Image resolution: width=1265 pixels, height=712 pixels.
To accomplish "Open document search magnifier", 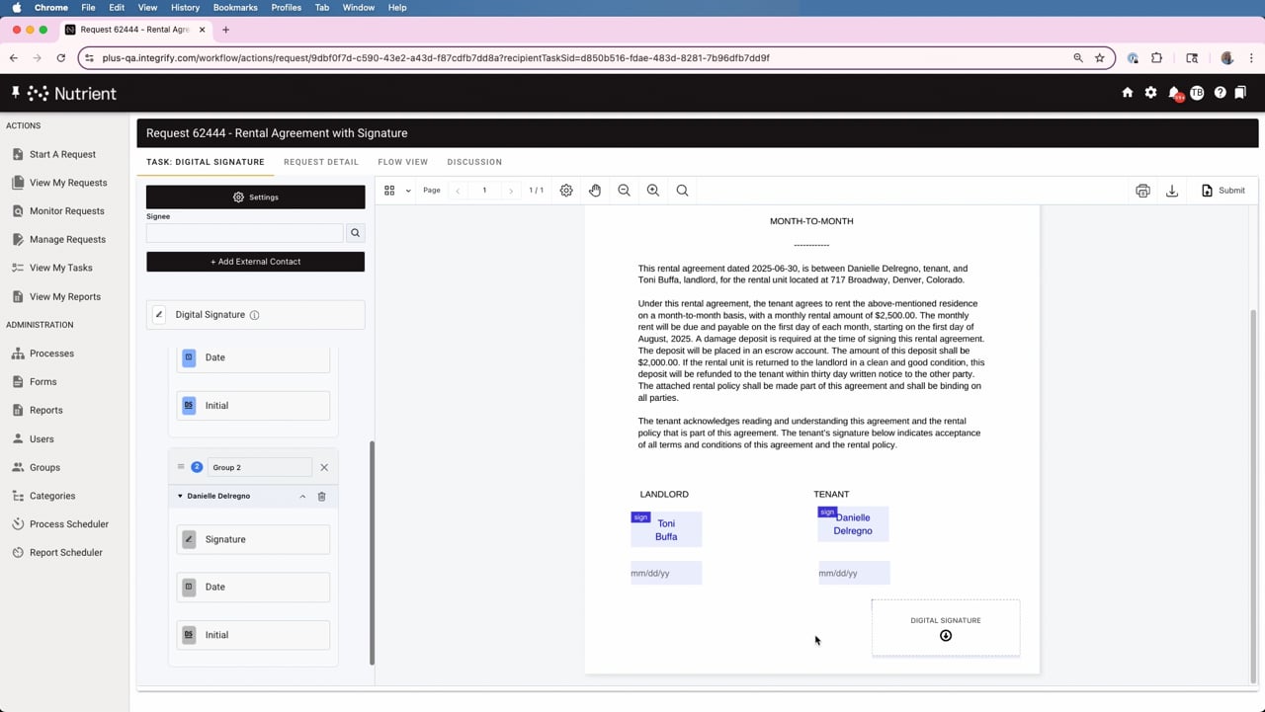I will click(x=682, y=191).
